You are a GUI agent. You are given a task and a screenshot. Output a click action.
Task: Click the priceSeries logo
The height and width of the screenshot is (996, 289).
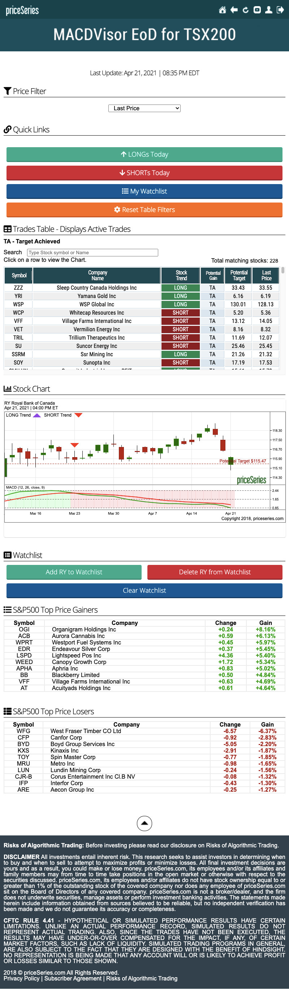[x=22, y=10]
